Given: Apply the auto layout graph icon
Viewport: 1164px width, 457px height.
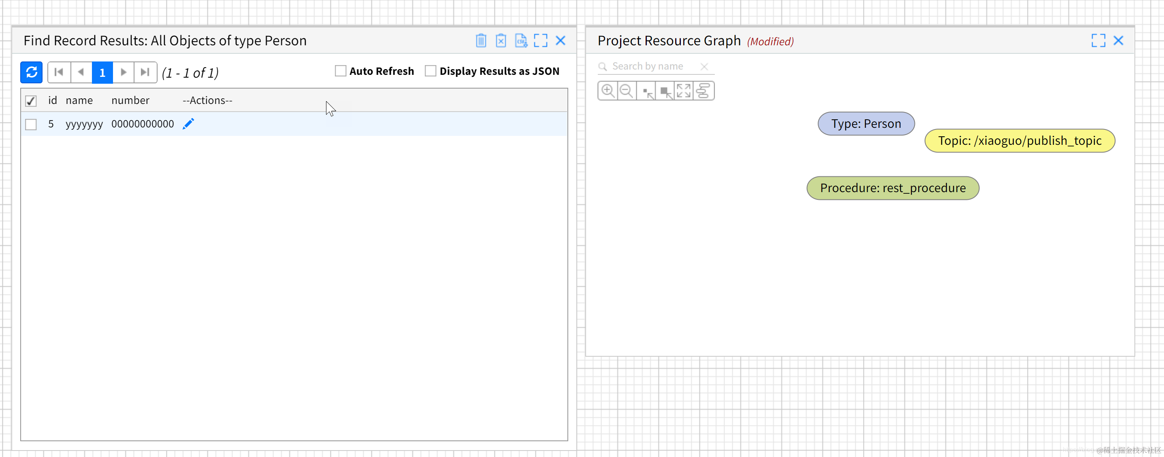Looking at the screenshot, I should click(703, 91).
